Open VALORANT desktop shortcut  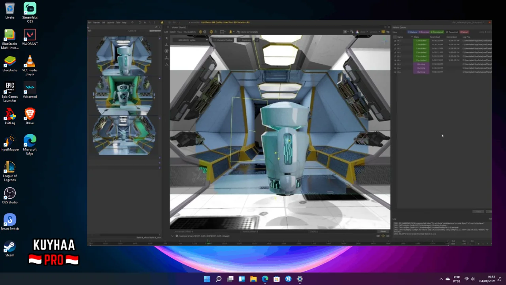pyautogui.click(x=30, y=37)
